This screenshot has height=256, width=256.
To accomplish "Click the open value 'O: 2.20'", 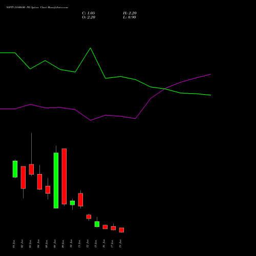I will (x=89, y=17).
